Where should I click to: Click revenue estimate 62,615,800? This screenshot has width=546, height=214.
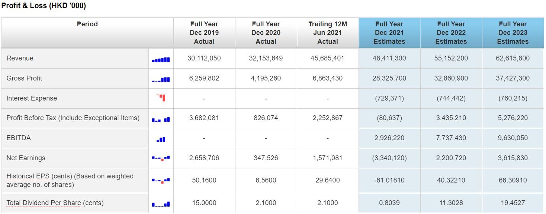coord(513,58)
